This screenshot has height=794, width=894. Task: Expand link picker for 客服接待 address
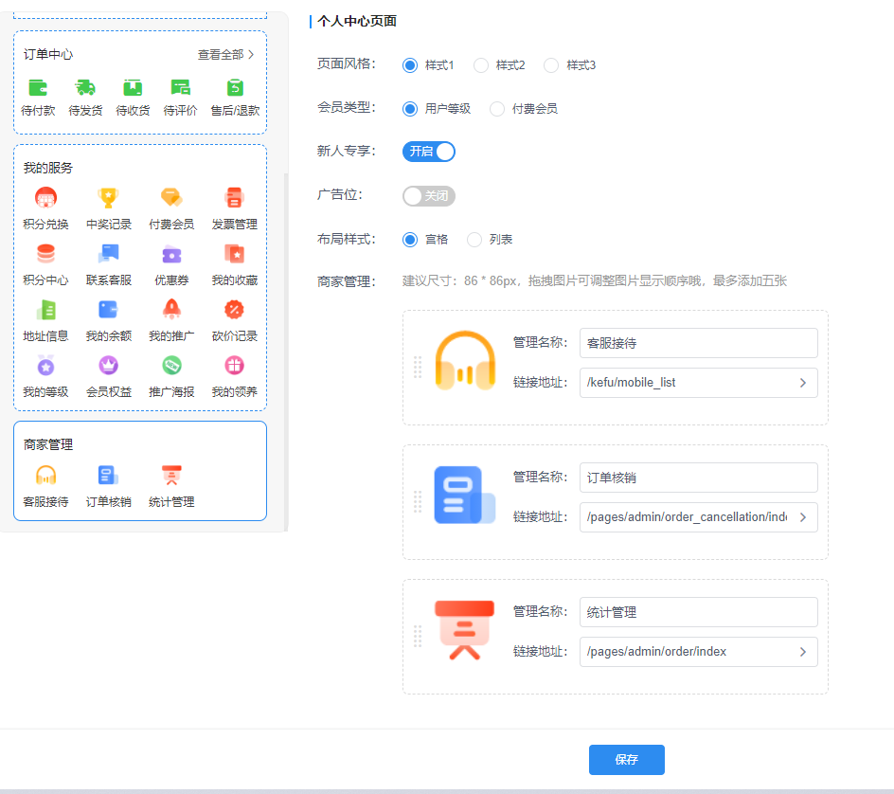click(x=802, y=383)
